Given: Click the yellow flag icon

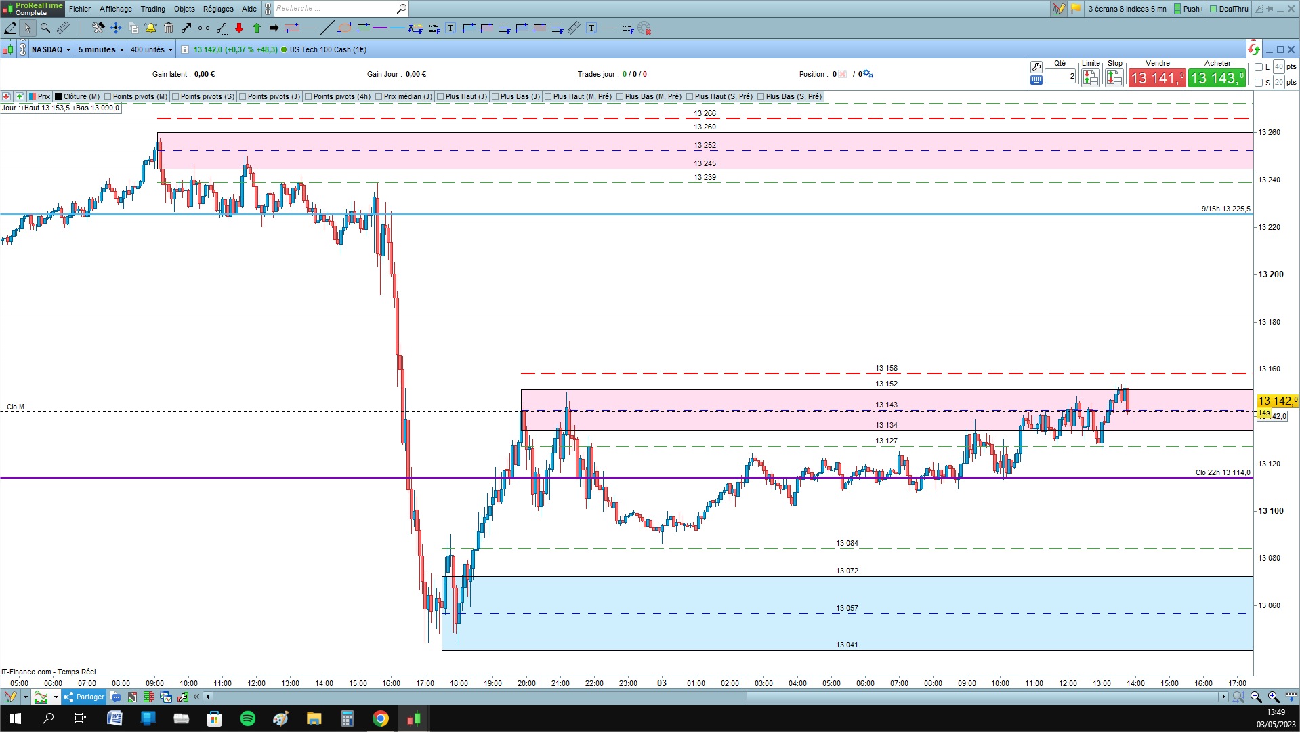Looking at the screenshot, I should [1075, 9].
